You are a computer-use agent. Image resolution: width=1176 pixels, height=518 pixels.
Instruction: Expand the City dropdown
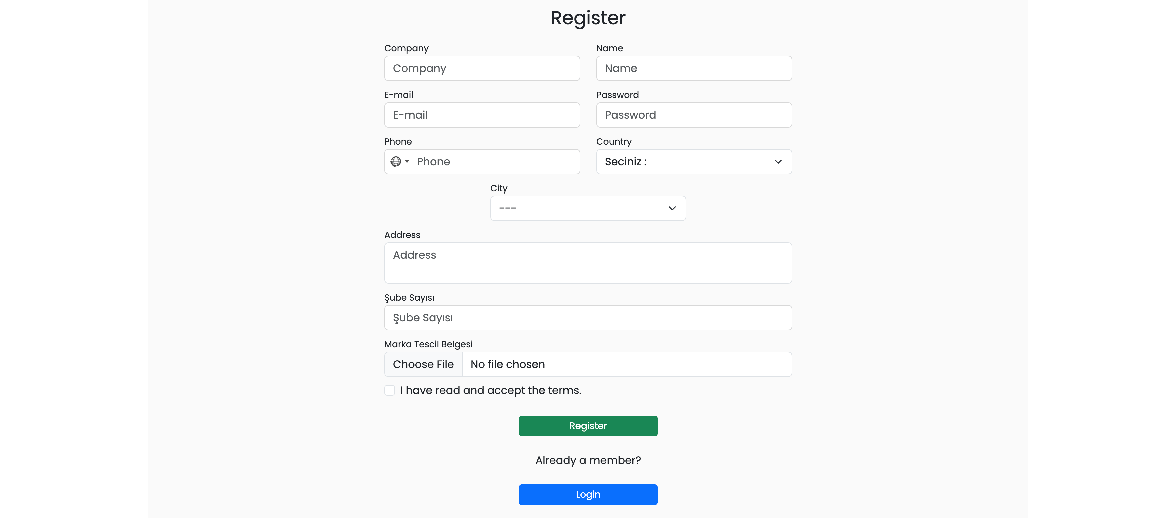pos(588,208)
